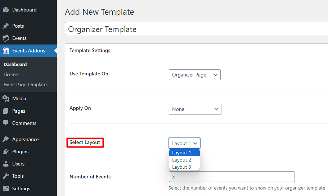Click the Number of Events field
The image size is (328, 196).
click(x=232, y=177)
